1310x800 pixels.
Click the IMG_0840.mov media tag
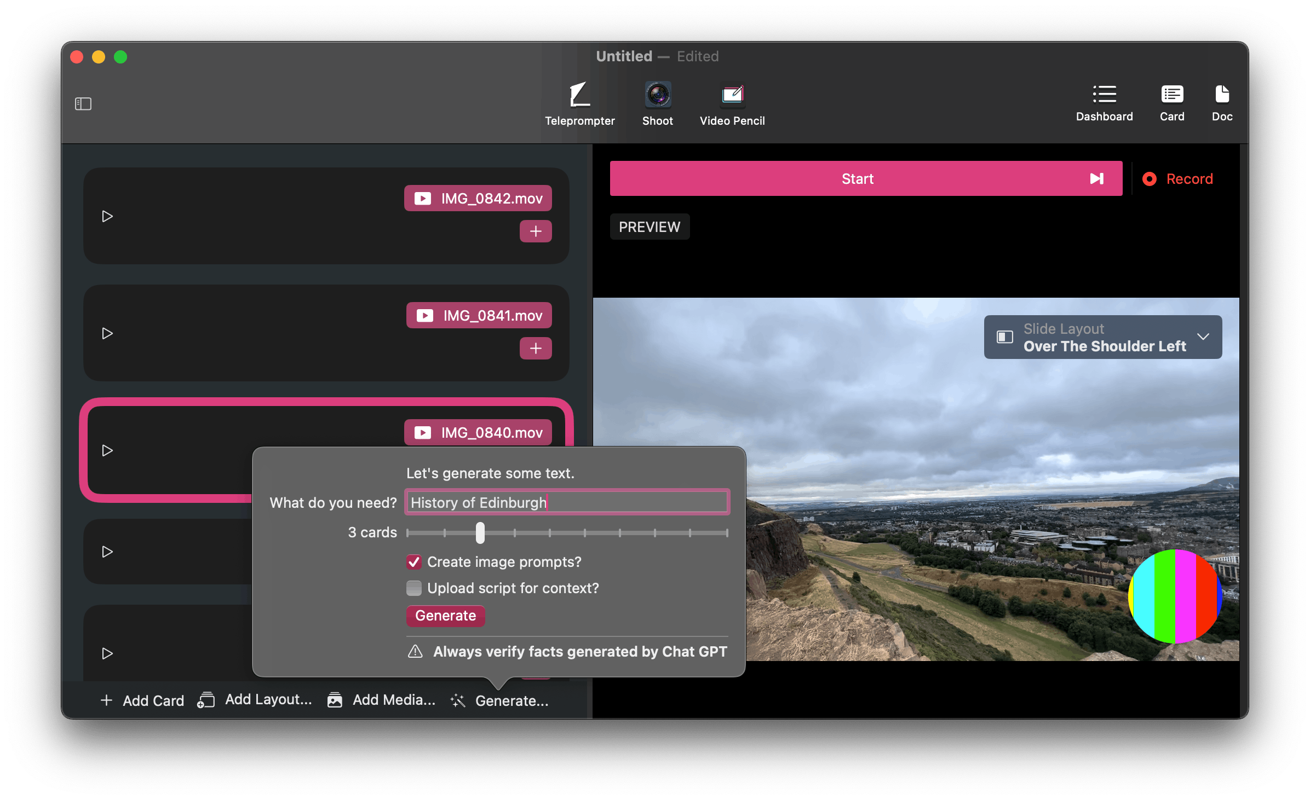tap(478, 432)
